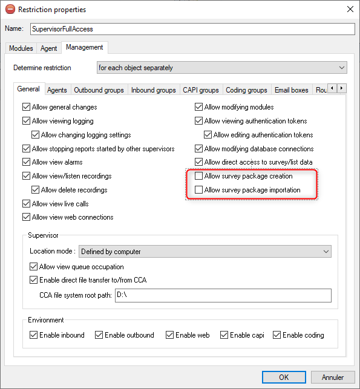
Task: Go to the Email boxes tab
Action: [292, 90]
